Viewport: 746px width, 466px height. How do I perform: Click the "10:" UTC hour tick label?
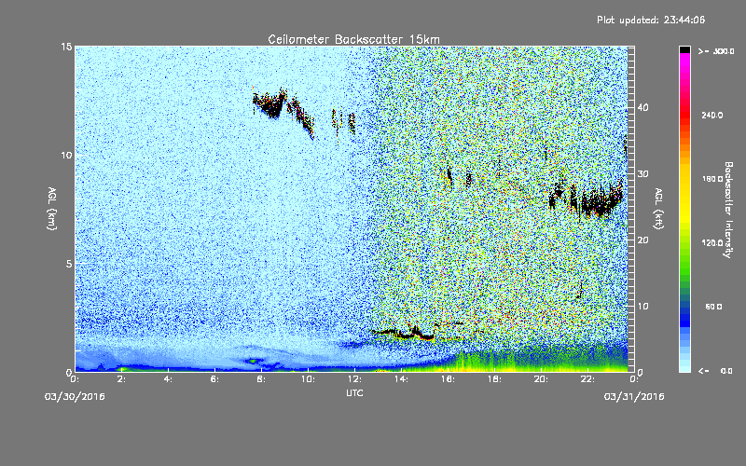click(308, 379)
